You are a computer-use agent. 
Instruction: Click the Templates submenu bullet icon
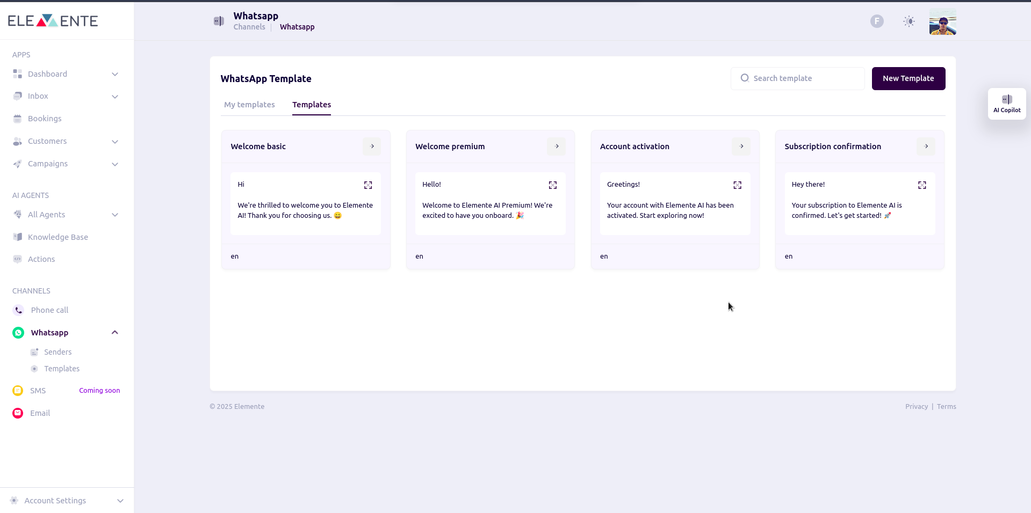click(34, 369)
